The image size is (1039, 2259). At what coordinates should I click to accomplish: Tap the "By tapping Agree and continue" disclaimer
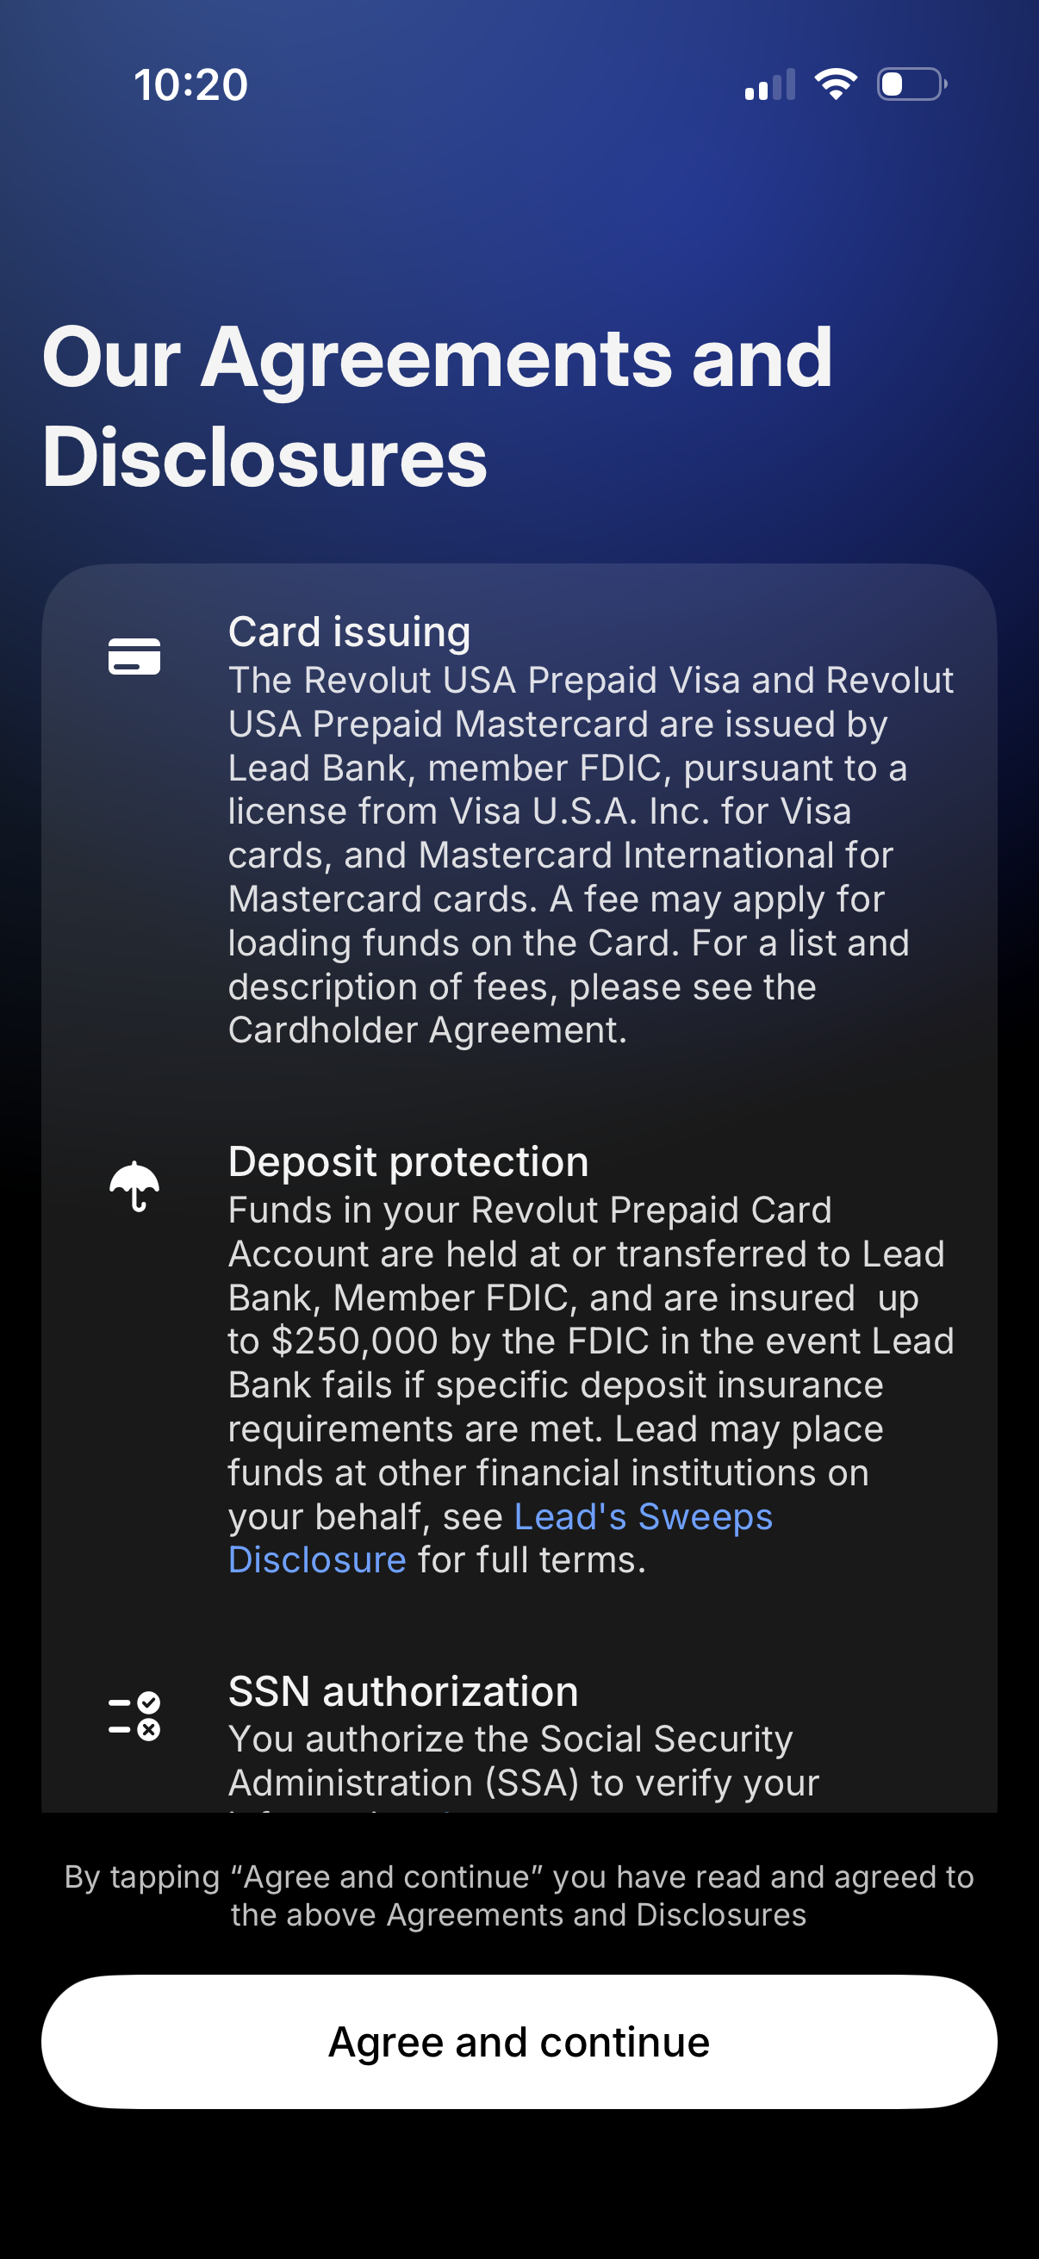519,1896
